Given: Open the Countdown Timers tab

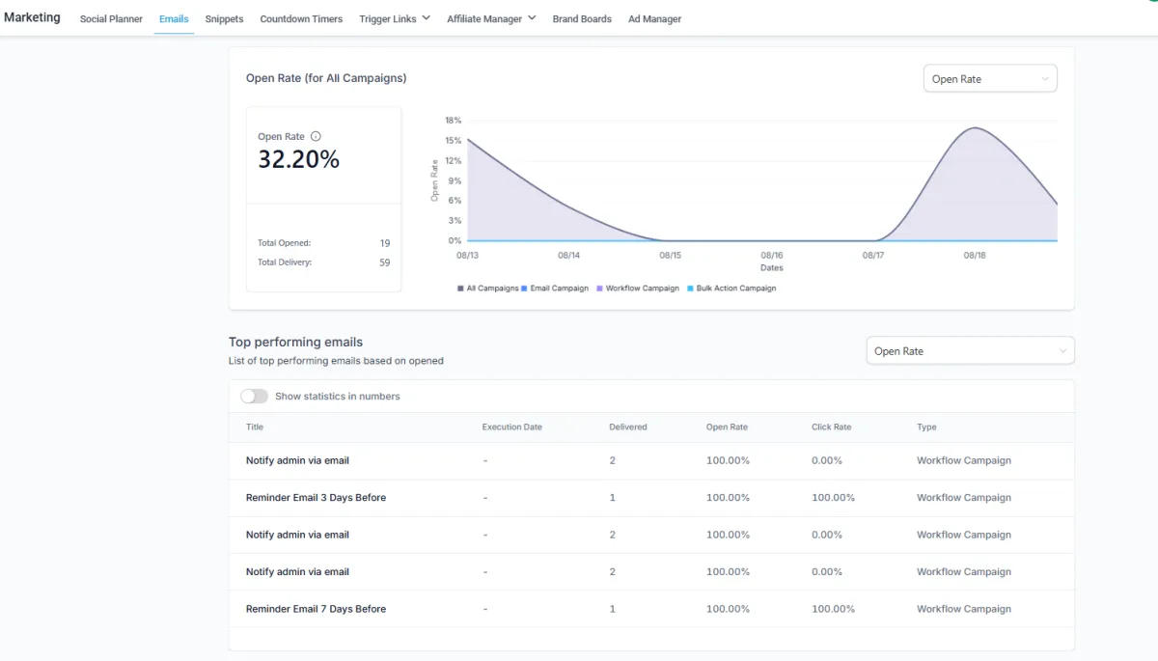Looking at the screenshot, I should click(x=301, y=19).
